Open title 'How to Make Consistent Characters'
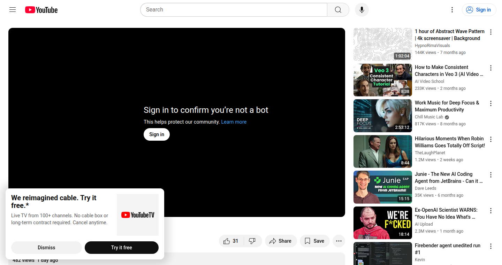Viewport: 502px width, 265px height. point(449,71)
